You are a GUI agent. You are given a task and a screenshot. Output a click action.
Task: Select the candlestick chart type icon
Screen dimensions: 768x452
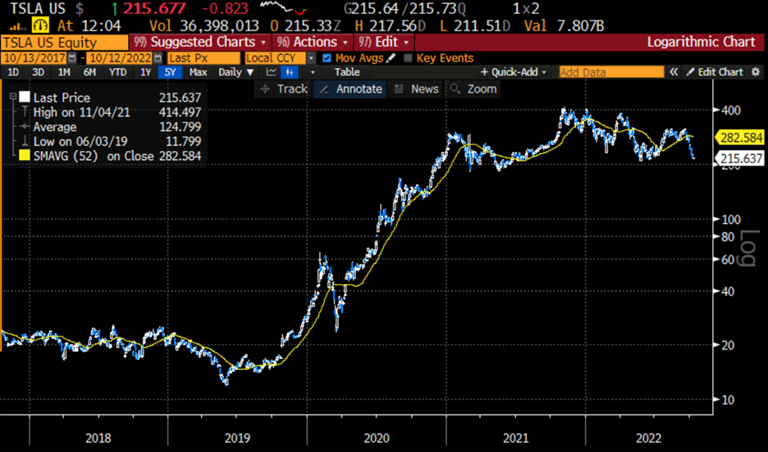point(290,72)
